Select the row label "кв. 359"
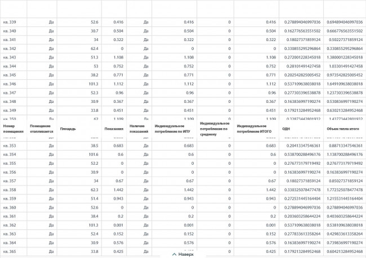 point(10,198)
